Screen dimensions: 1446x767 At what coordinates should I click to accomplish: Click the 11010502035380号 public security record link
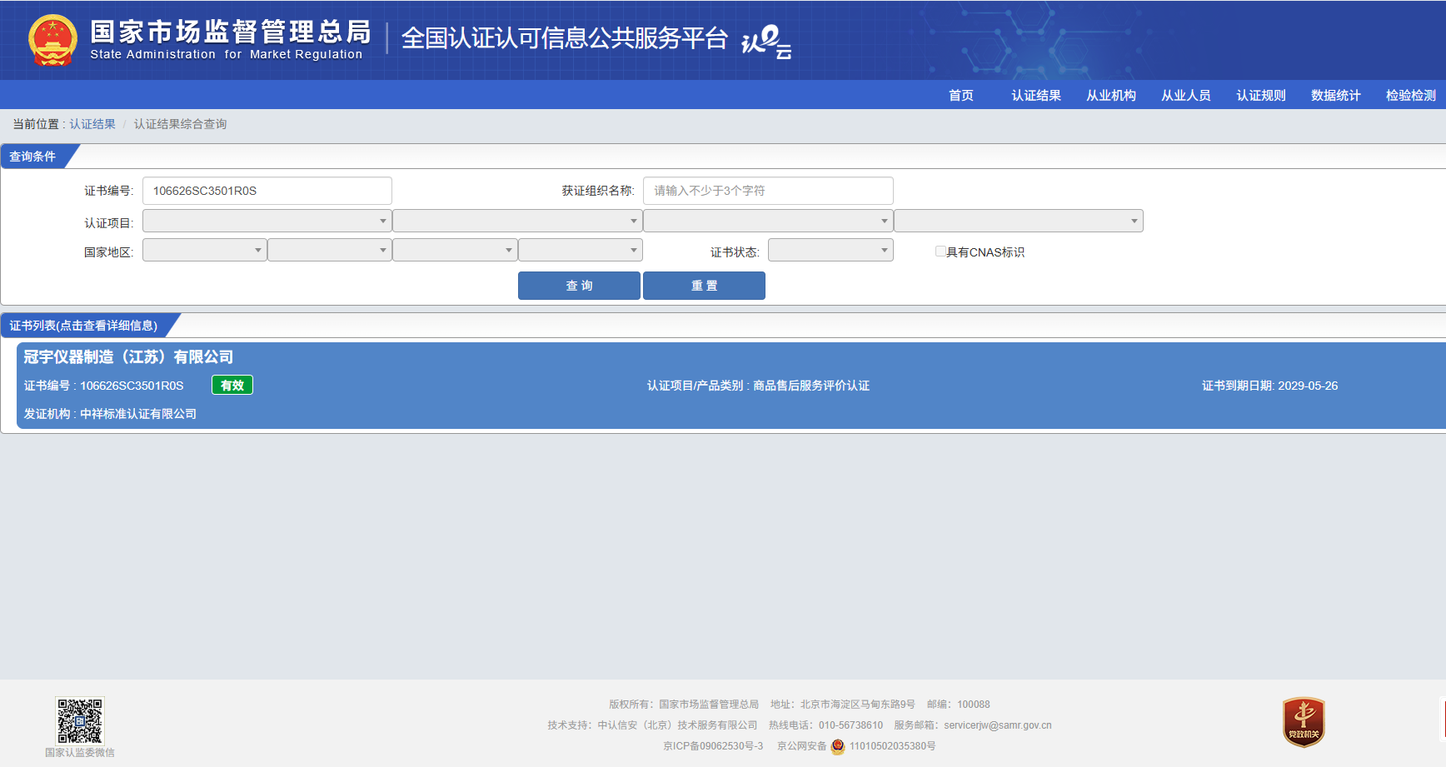pos(892,746)
